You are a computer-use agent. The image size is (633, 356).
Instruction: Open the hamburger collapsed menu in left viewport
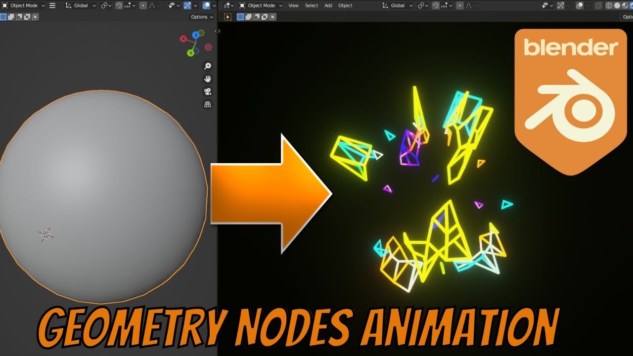(x=52, y=5)
